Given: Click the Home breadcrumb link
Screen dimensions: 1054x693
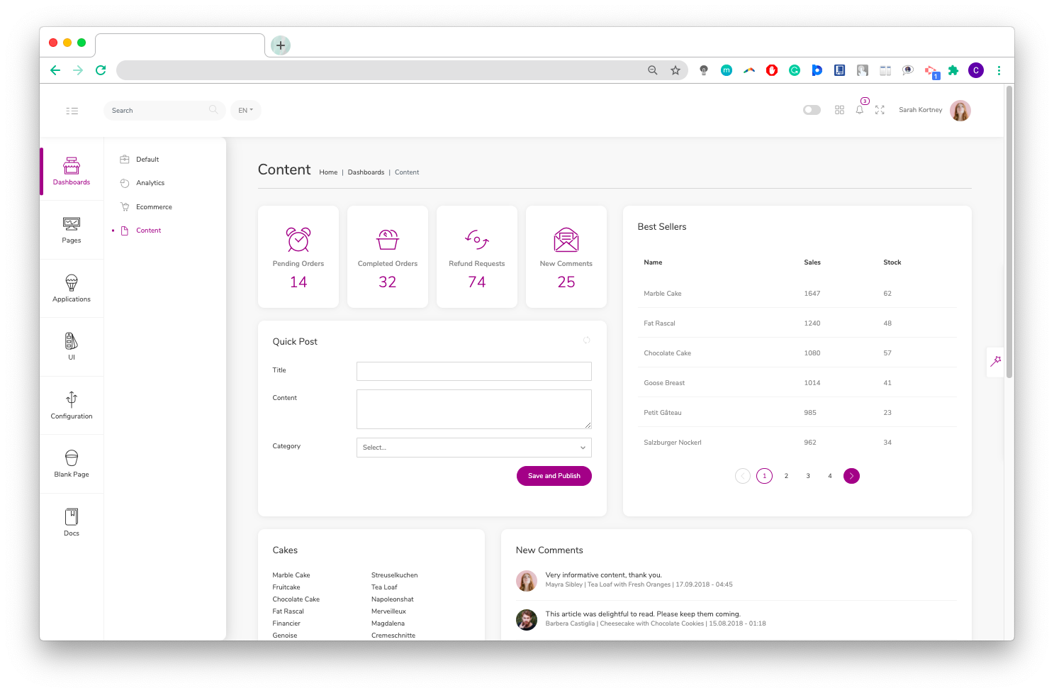Looking at the screenshot, I should click(328, 172).
